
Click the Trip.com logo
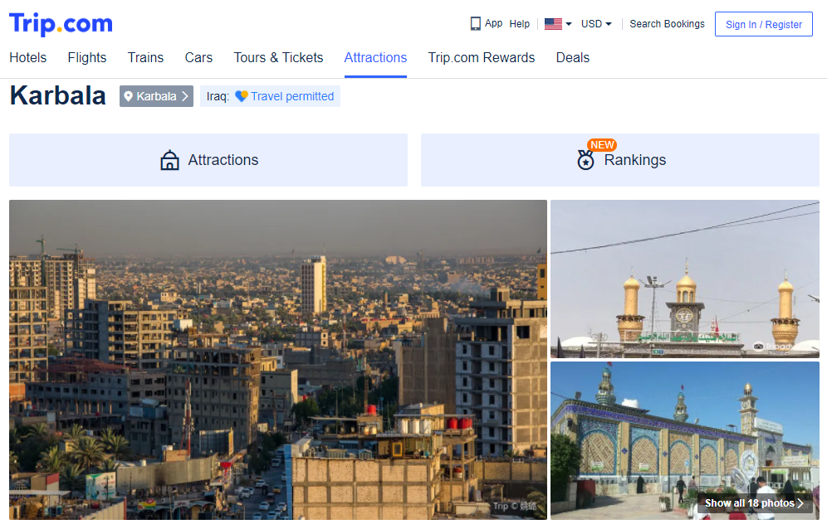tap(61, 24)
